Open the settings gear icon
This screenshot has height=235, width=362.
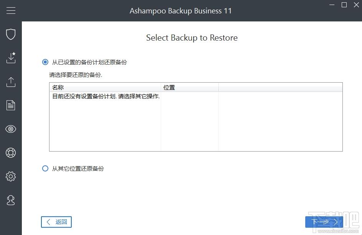[11, 176]
